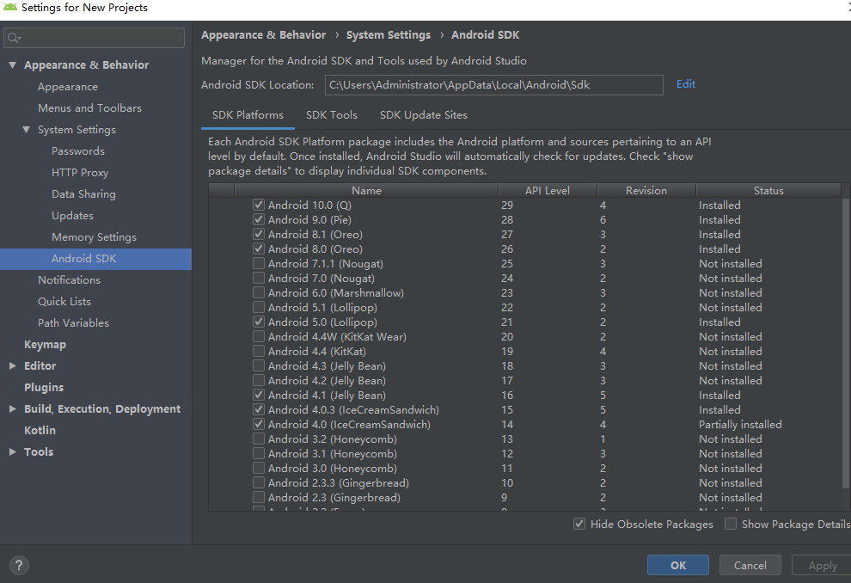
Task: Select Android 2.3.3 (Gingerbread) row name
Action: coord(338,483)
